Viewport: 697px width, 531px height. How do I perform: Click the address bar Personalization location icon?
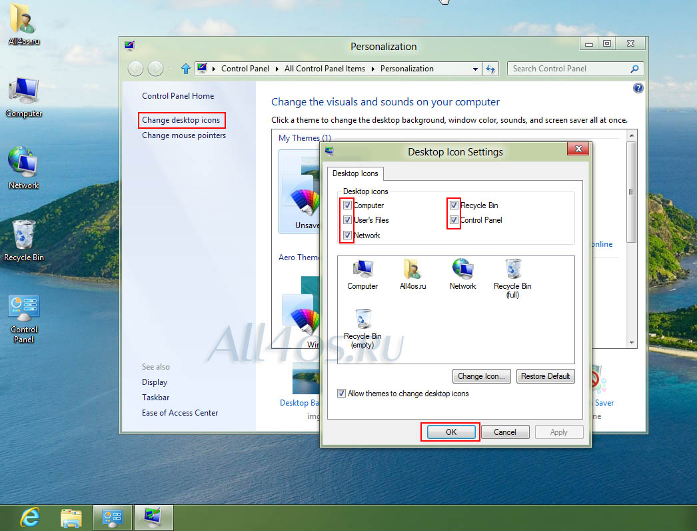pyautogui.click(x=203, y=68)
